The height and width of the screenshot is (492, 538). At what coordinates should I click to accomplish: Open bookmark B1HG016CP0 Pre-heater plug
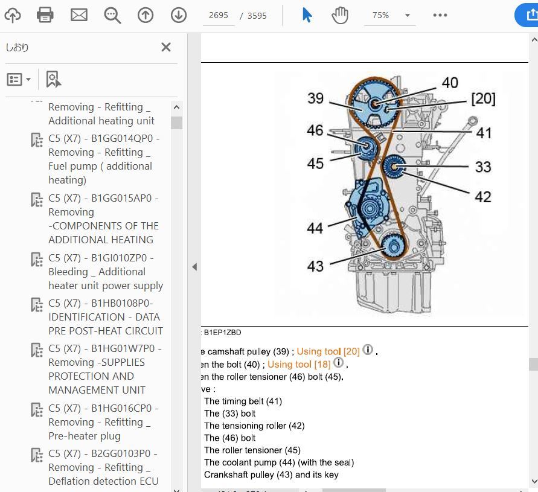click(x=104, y=422)
